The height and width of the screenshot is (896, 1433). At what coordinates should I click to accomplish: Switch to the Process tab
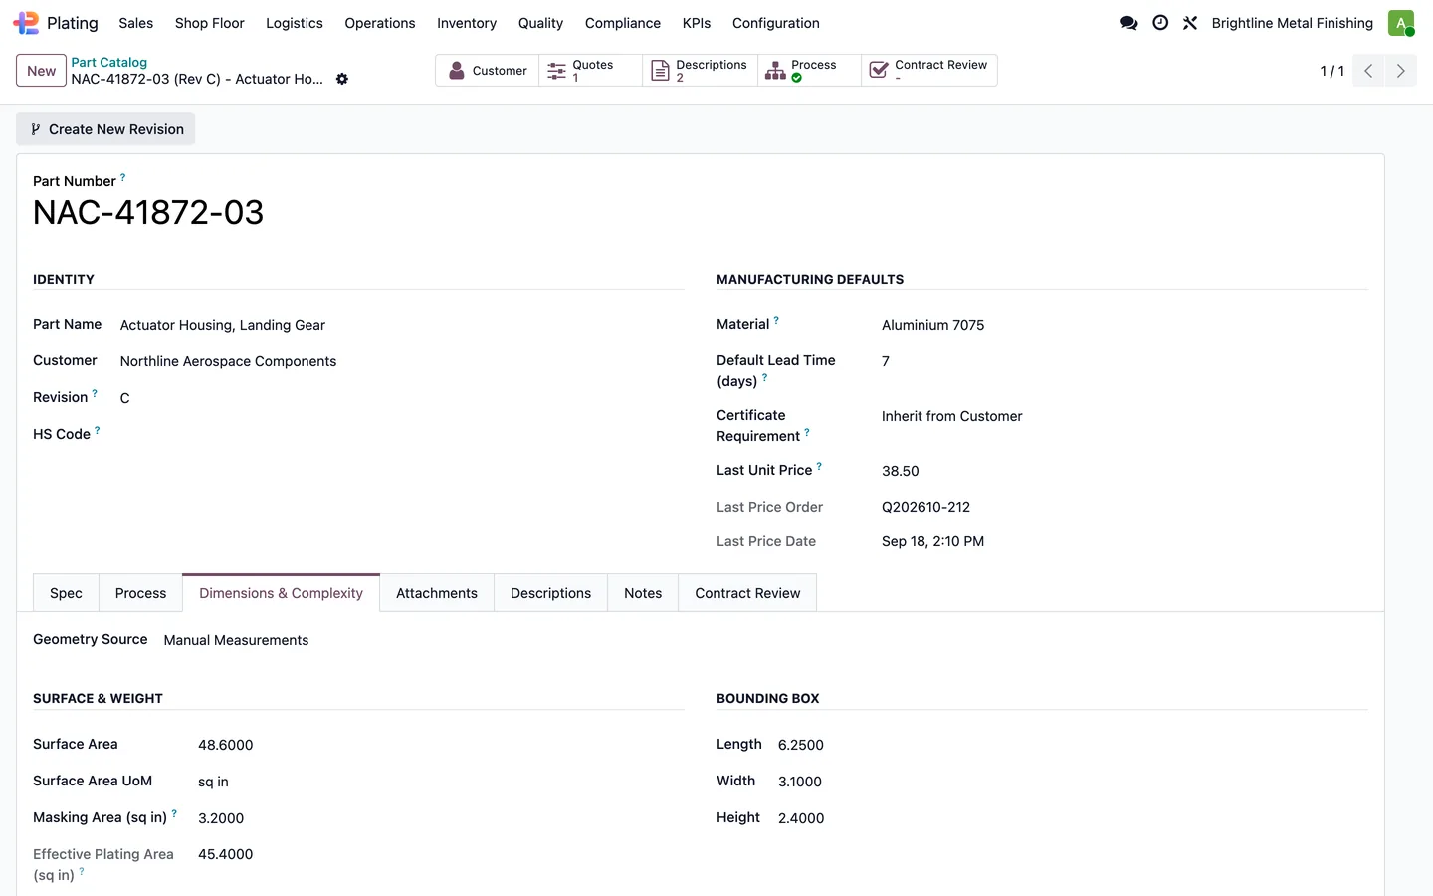coord(140,593)
